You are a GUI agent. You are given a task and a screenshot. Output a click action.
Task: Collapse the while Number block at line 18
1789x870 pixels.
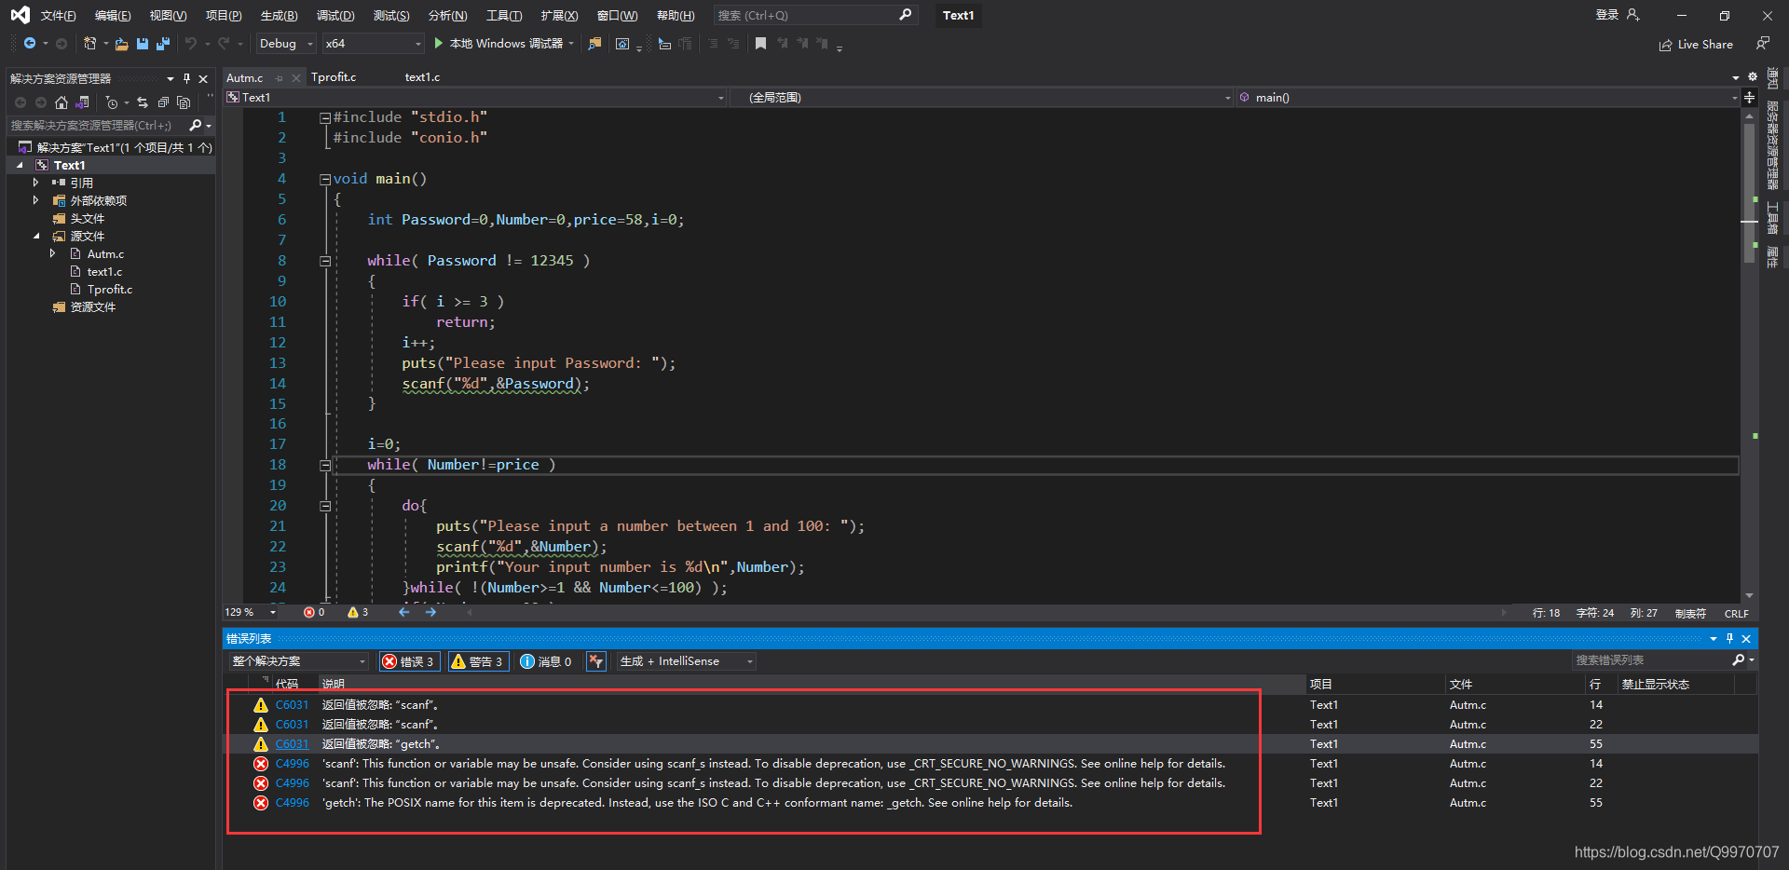pos(325,465)
